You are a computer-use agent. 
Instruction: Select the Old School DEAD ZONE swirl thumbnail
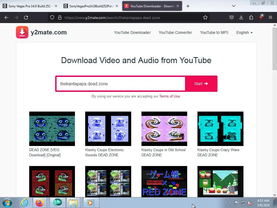164,129
